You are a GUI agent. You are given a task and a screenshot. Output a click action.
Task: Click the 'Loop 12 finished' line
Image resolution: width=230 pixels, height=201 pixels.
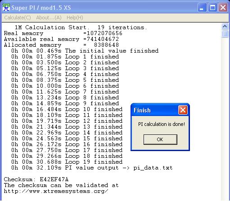coord(67,121)
